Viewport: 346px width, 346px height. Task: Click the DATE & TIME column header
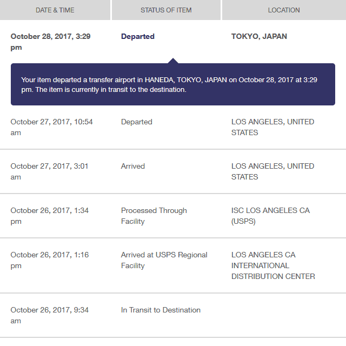(55, 10)
